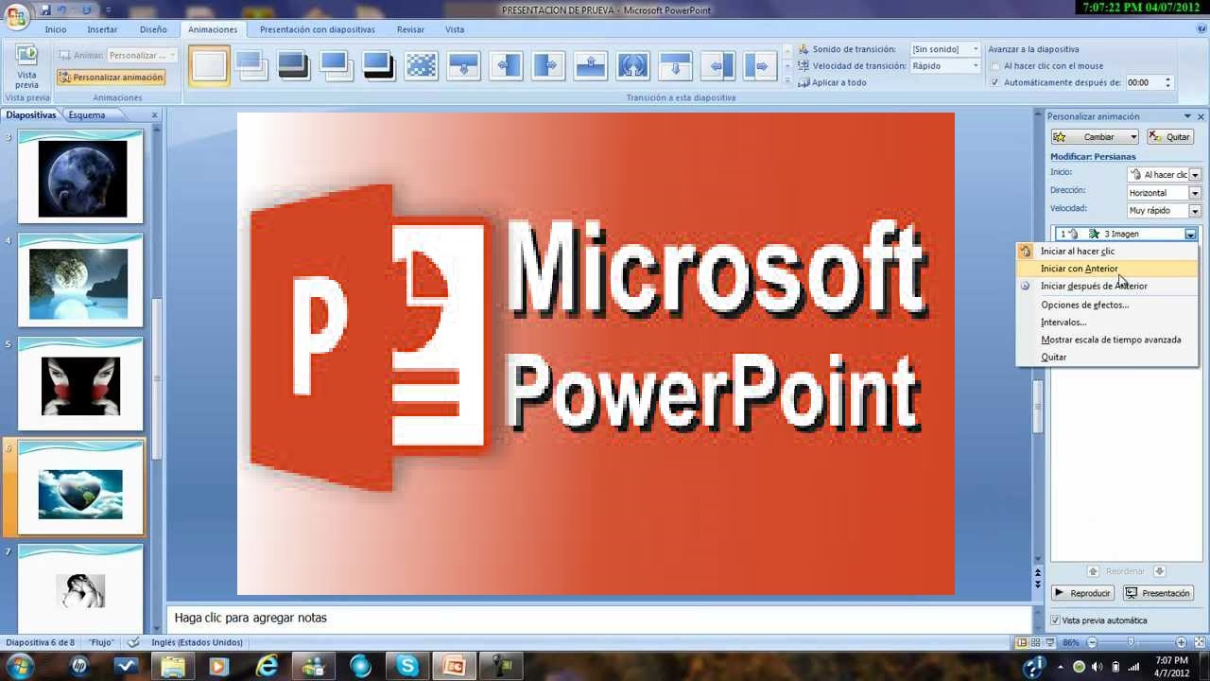Click the 'Personalizar animación' ribbon button
Image resolution: width=1210 pixels, height=681 pixels.
(x=111, y=78)
